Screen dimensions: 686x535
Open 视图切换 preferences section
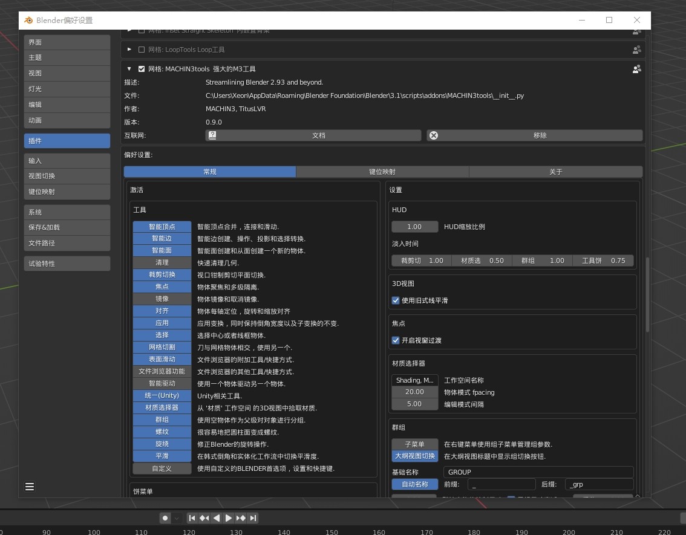67,176
